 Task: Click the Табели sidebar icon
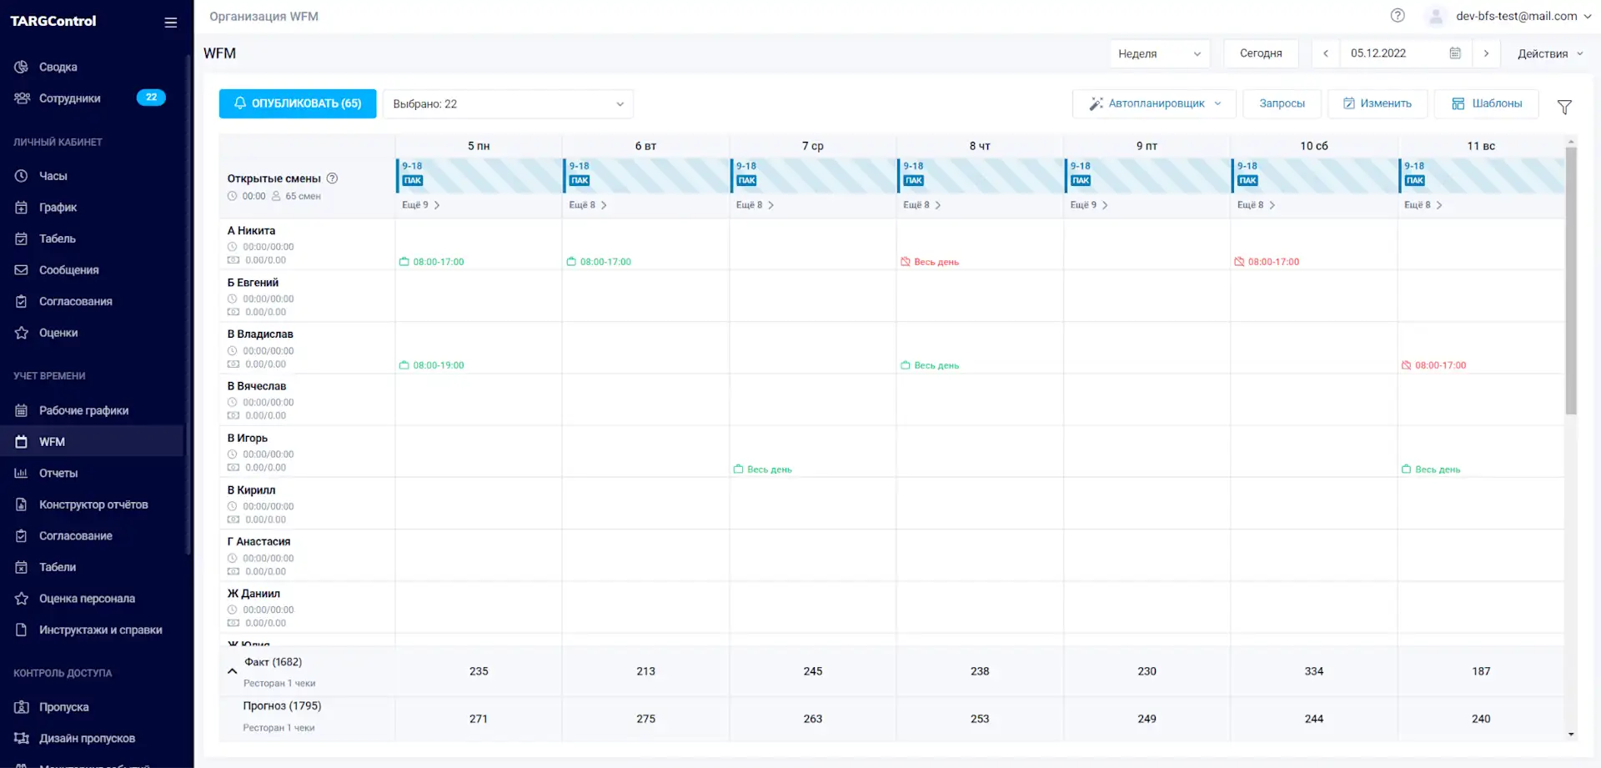click(x=22, y=567)
